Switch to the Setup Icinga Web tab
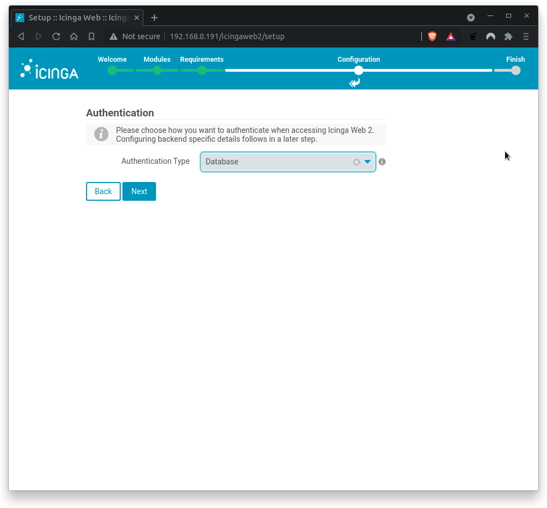 tap(76, 17)
